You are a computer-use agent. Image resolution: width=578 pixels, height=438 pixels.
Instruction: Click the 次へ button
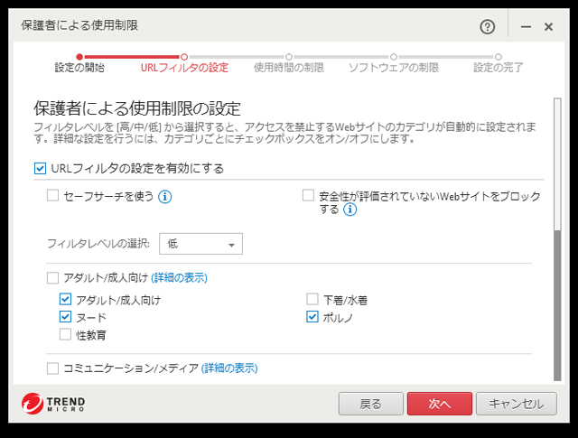point(439,404)
